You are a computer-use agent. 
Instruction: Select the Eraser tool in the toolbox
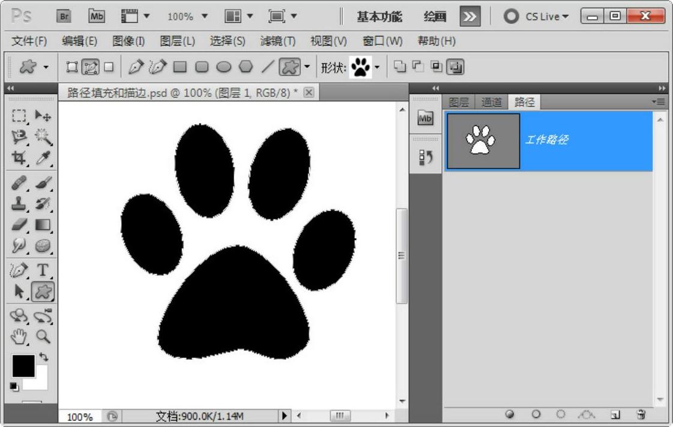(x=20, y=225)
